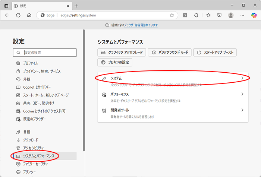Click the browser back arrow button
Screen dimensions: 261x177
click(7, 15)
